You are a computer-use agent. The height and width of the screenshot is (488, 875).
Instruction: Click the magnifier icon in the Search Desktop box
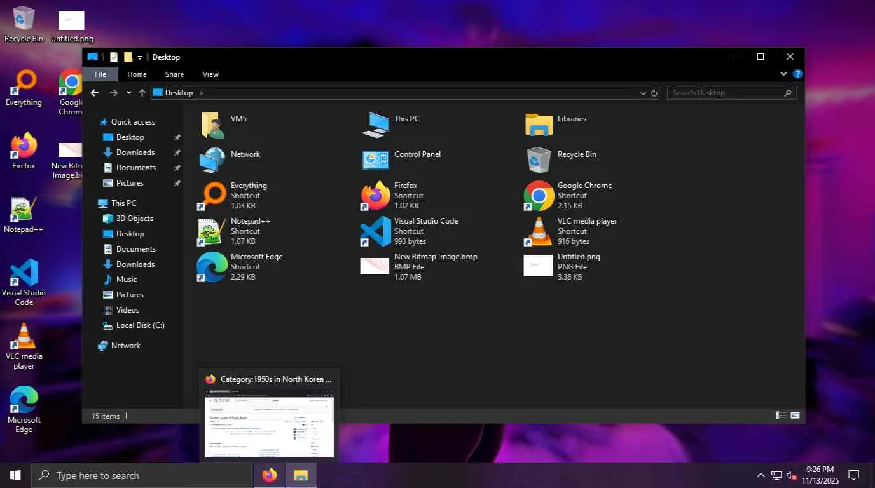(788, 93)
